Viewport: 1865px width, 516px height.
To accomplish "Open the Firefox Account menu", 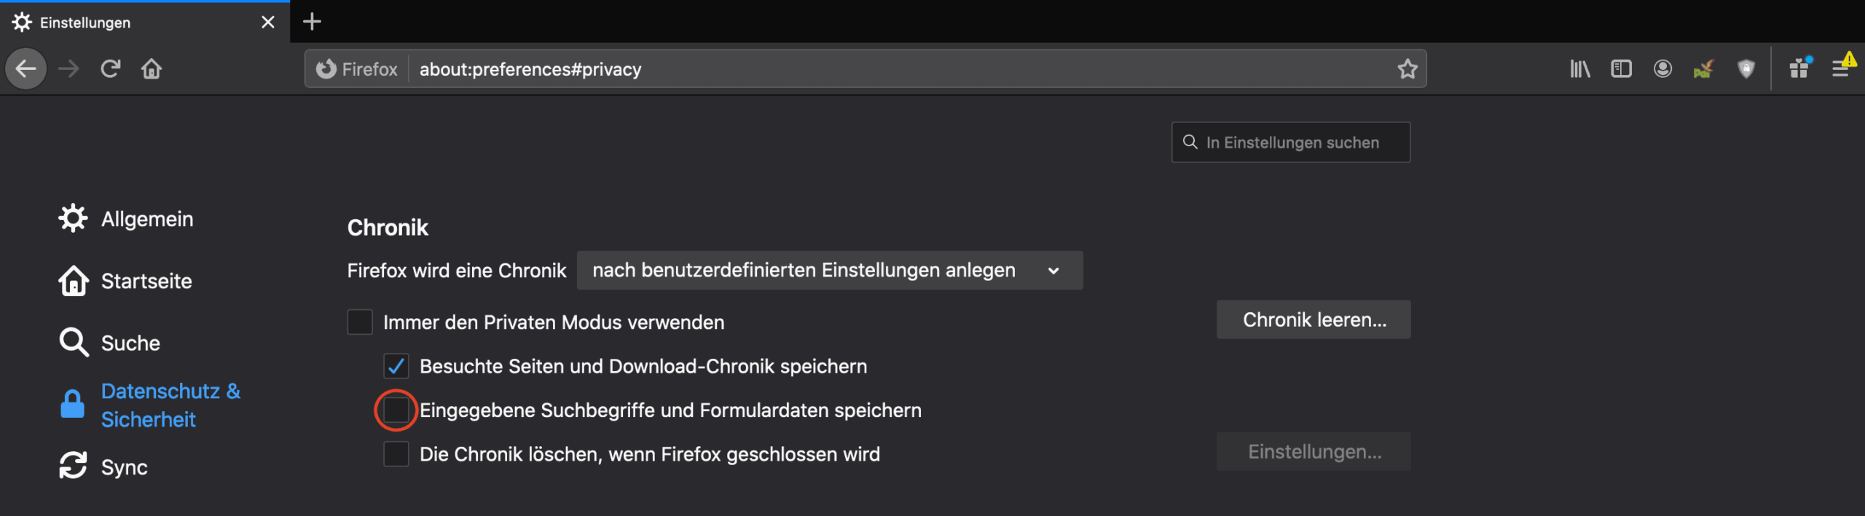I will click(x=1662, y=68).
